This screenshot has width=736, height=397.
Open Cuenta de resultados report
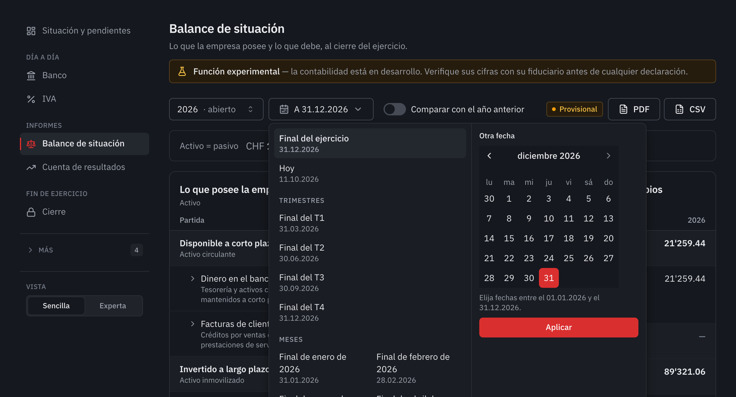[x=85, y=167]
